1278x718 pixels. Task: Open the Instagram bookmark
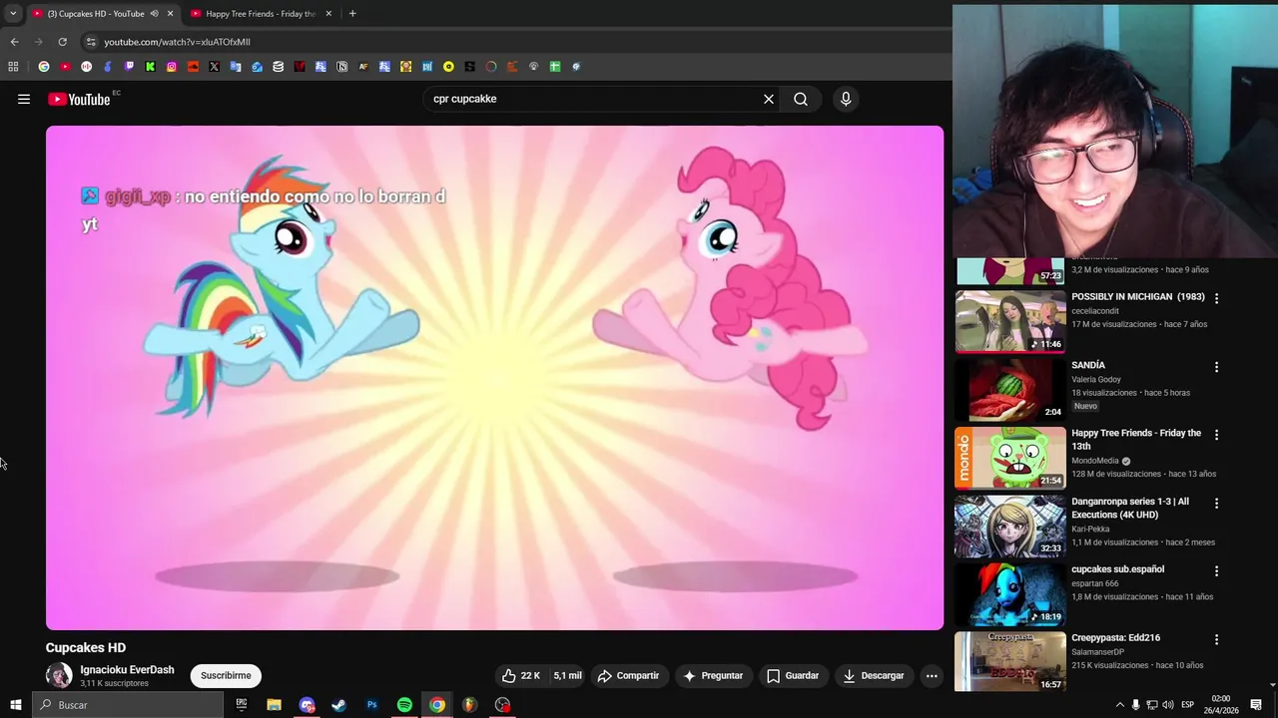pos(172,67)
